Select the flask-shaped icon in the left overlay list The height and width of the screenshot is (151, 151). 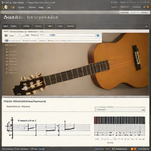(x=7, y=68)
